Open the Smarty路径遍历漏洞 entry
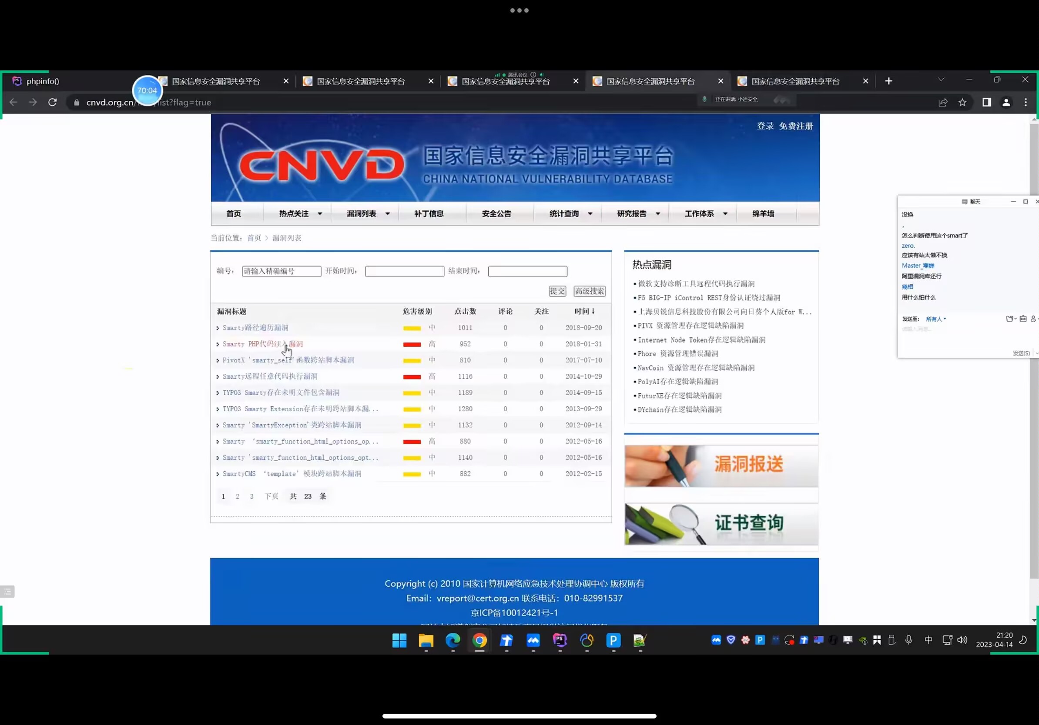Viewport: 1039px width, 725px height. (x=255, y=328)
